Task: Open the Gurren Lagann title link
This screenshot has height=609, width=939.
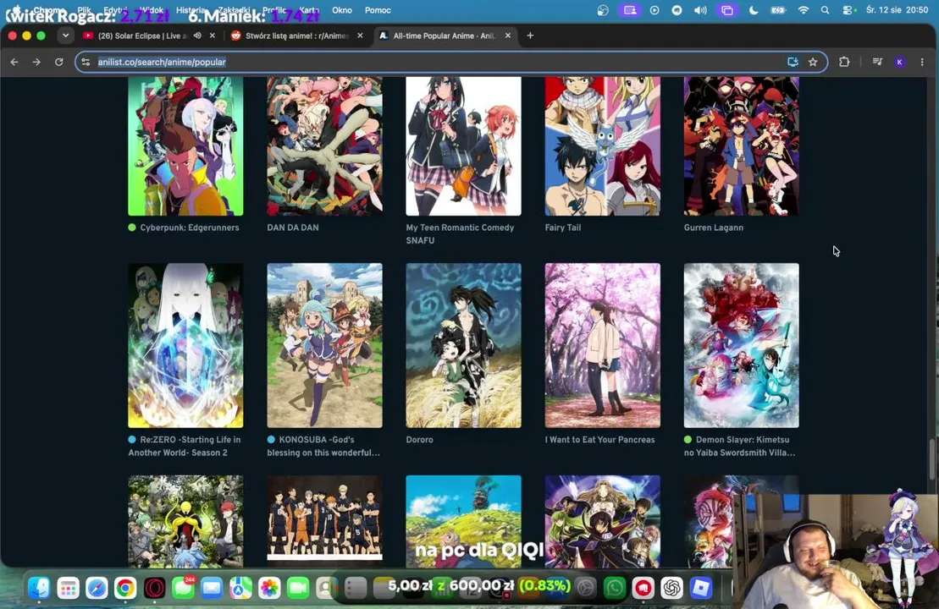Action: 713,228
